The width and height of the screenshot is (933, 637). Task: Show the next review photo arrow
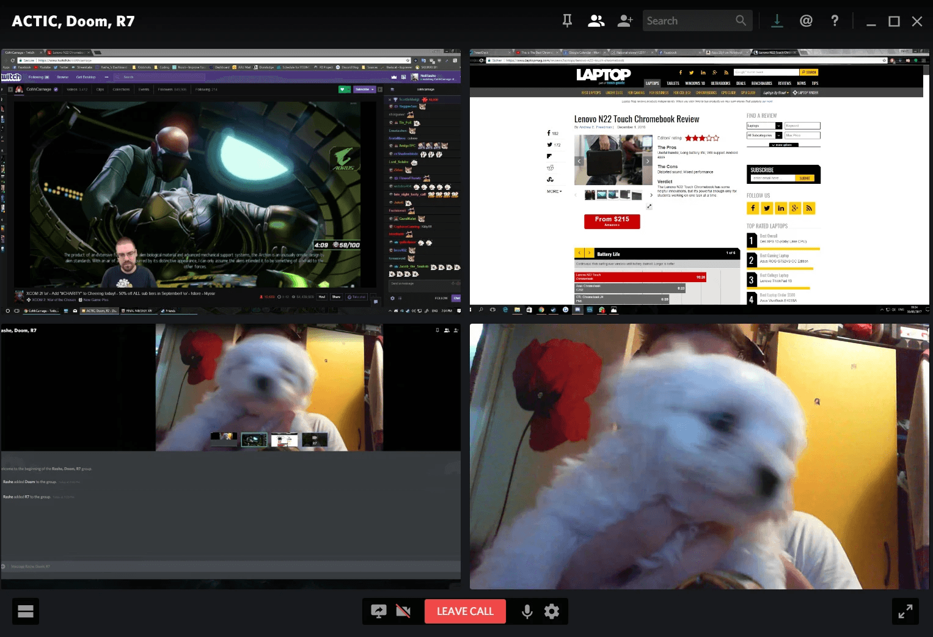click(648, 161)
